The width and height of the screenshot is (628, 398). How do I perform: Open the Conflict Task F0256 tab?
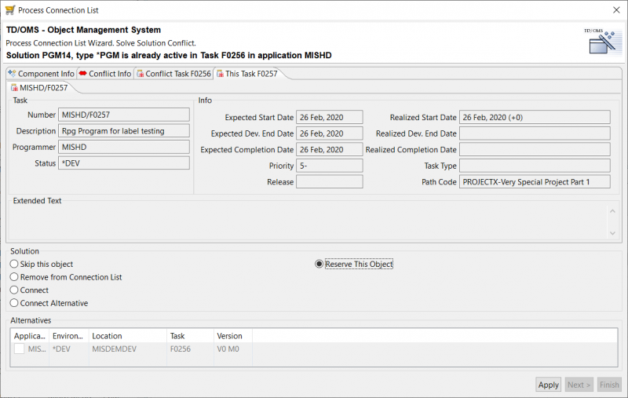coord(177,74)
